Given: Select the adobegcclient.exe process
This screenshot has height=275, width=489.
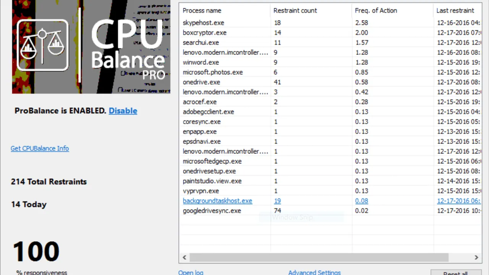Looking at the screenshot, I should pos(208,112).
